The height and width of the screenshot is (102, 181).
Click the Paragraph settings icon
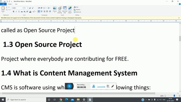50,11
